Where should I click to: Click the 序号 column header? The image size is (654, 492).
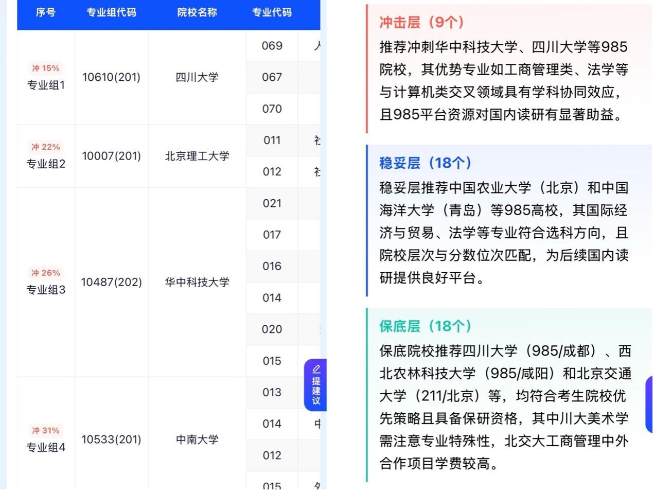(46, 12)
